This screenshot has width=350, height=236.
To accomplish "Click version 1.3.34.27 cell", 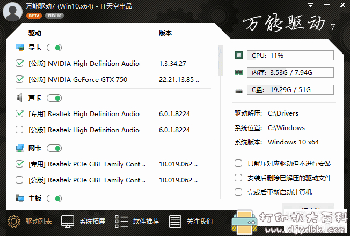I will tap(172, 64).
